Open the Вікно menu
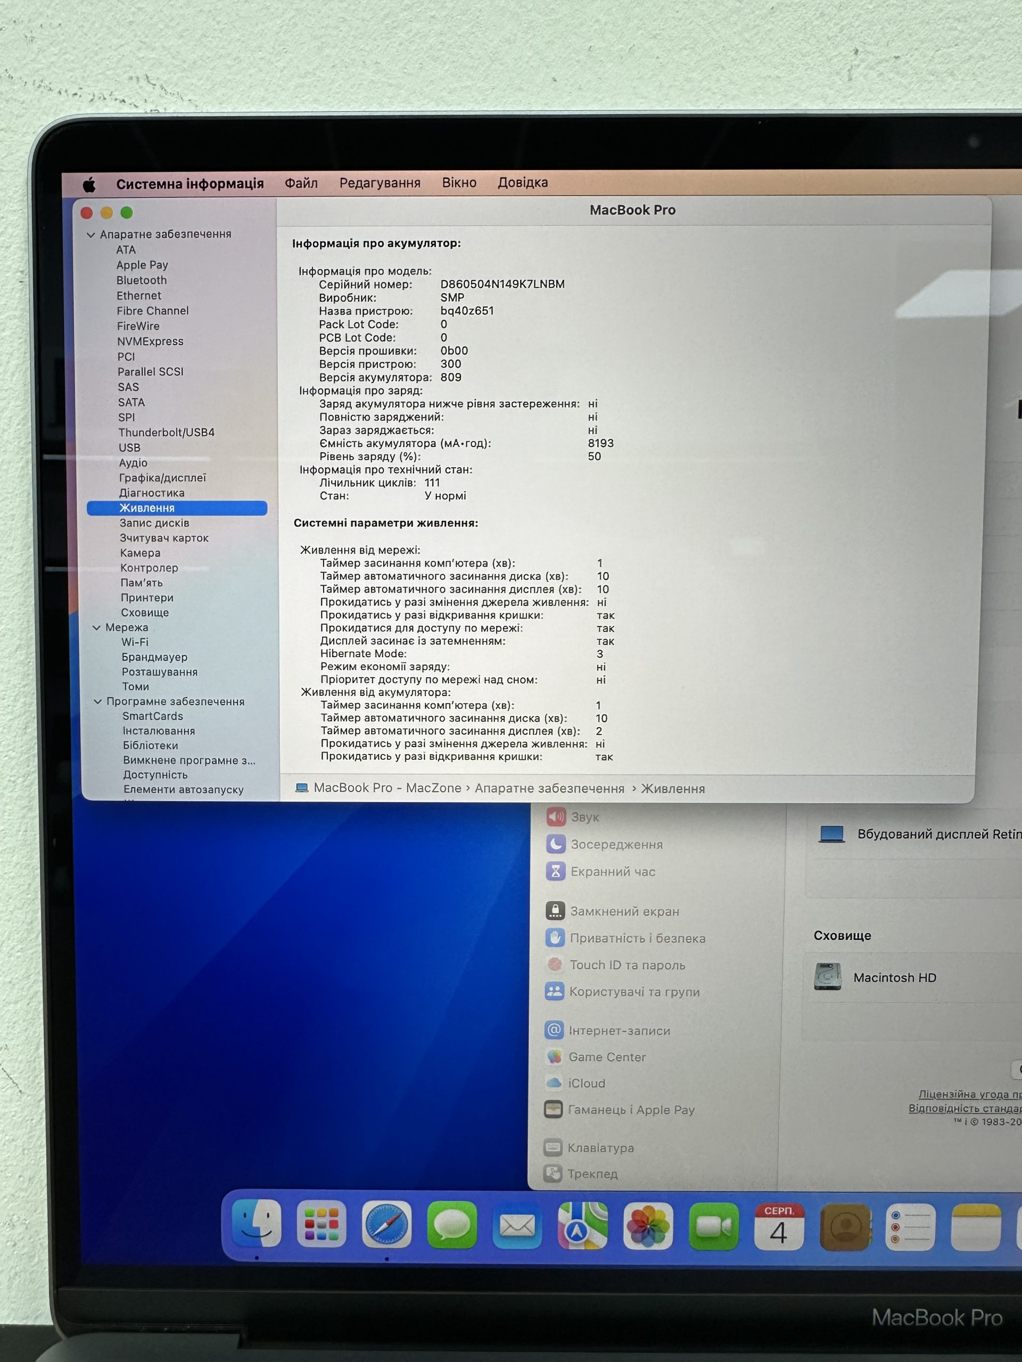The height and width of the screenshot is (1362, 1022). [459, 182]
